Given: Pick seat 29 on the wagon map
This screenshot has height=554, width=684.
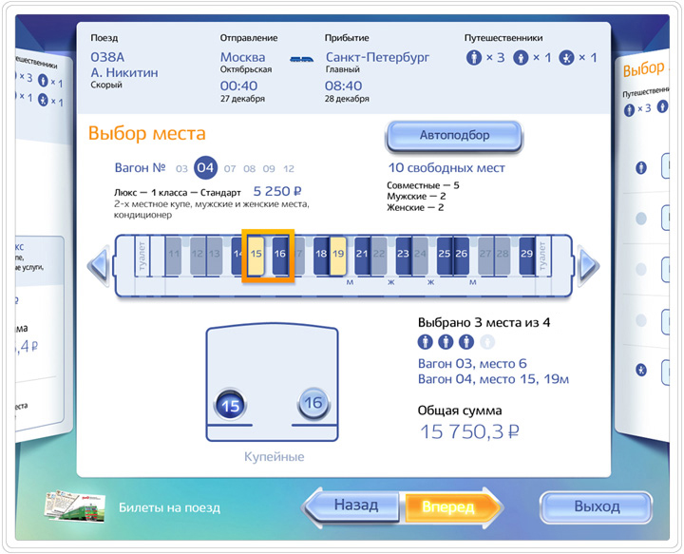Looking at the screenshot, I should point(527,256).
